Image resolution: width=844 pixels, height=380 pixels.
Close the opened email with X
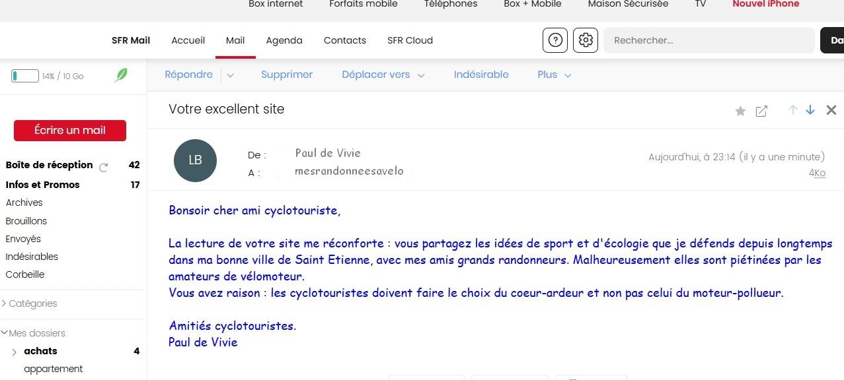click(x=831, y=110)
